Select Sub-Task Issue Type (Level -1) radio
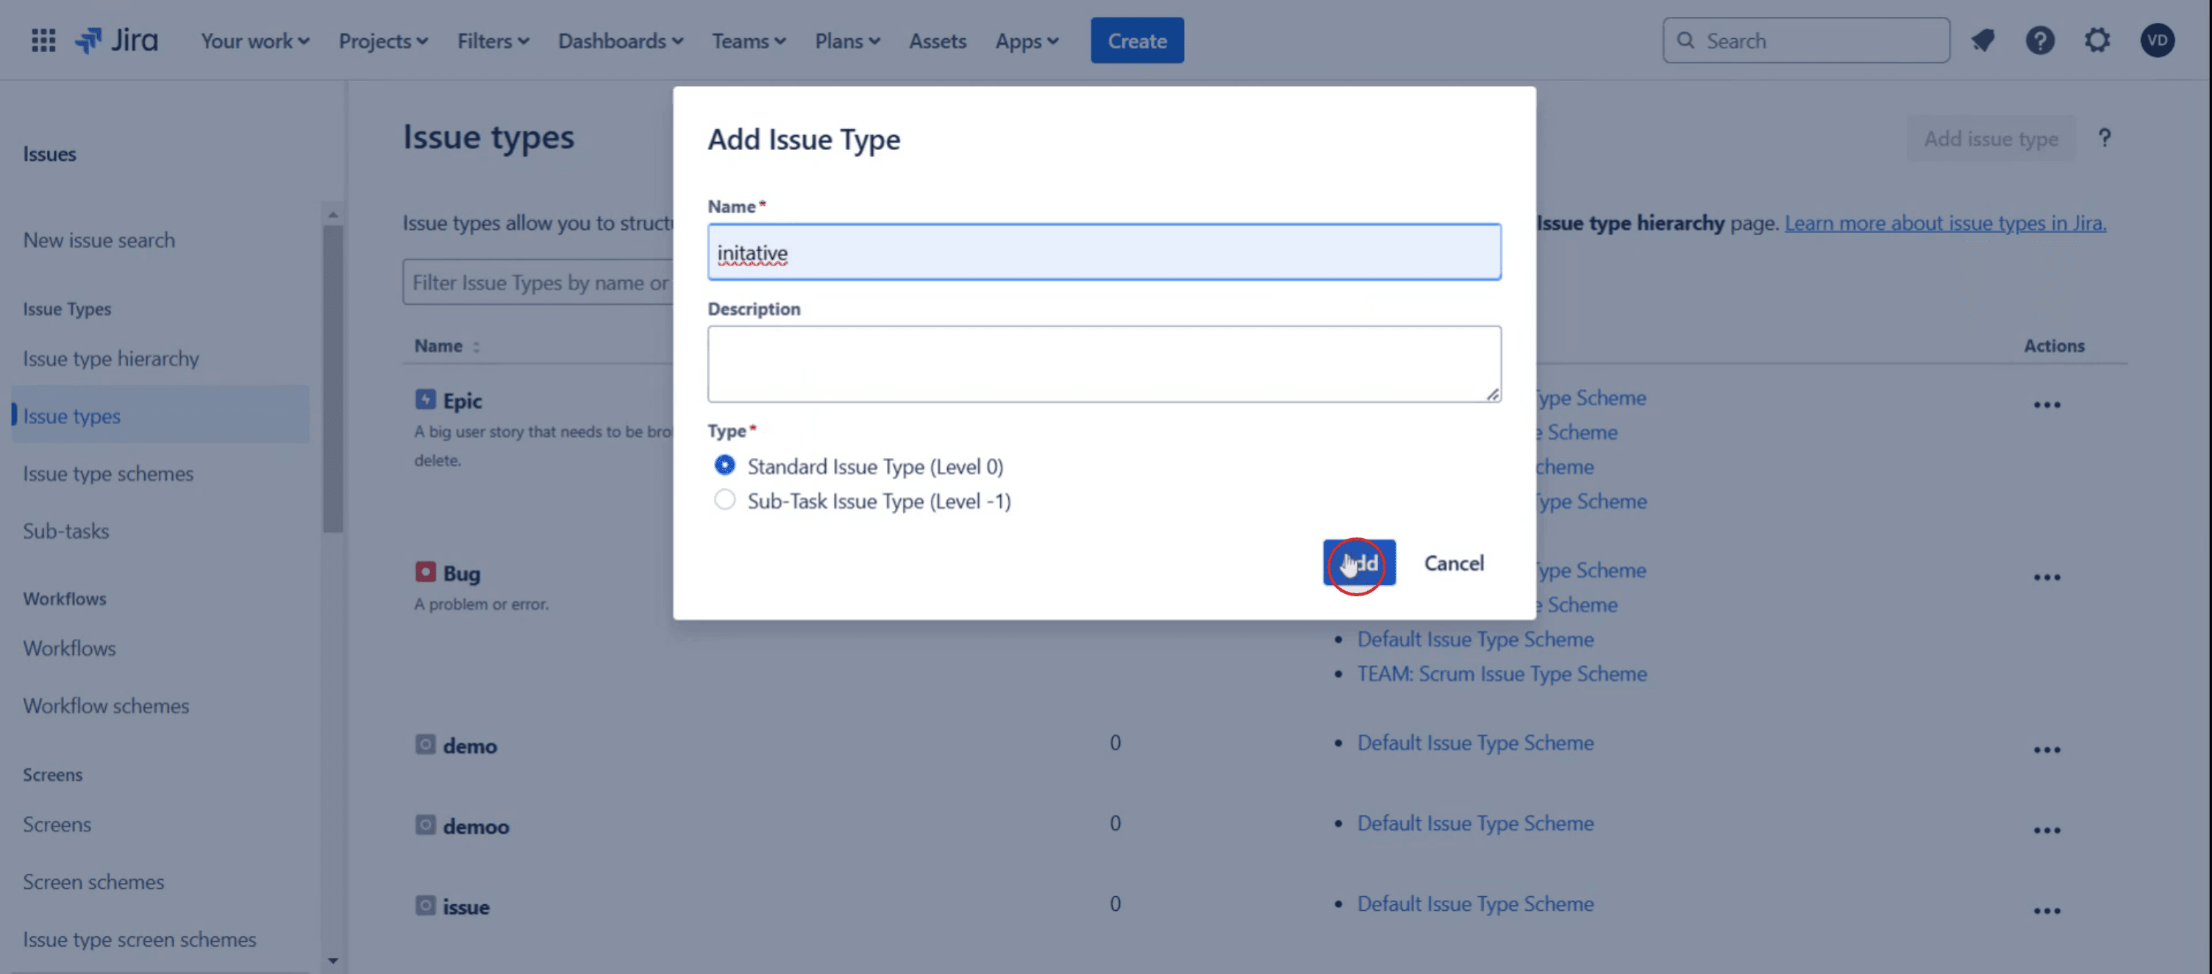2212x974 pixels. [x=725, y=501]
